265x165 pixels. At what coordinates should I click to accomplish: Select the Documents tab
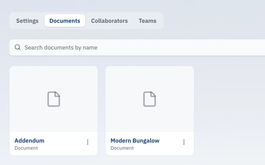point(65,21)
